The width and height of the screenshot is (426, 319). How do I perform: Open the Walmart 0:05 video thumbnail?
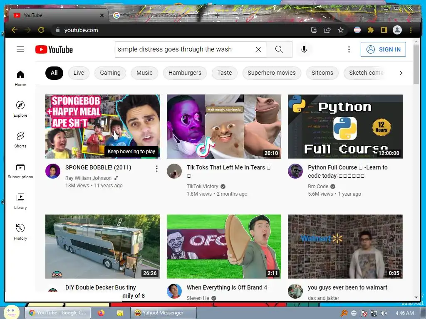click(x=345, y=247)
